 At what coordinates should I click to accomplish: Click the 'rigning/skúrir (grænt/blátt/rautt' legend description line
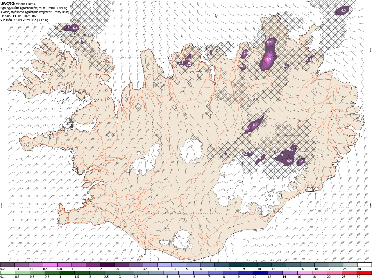pos(34,8)
